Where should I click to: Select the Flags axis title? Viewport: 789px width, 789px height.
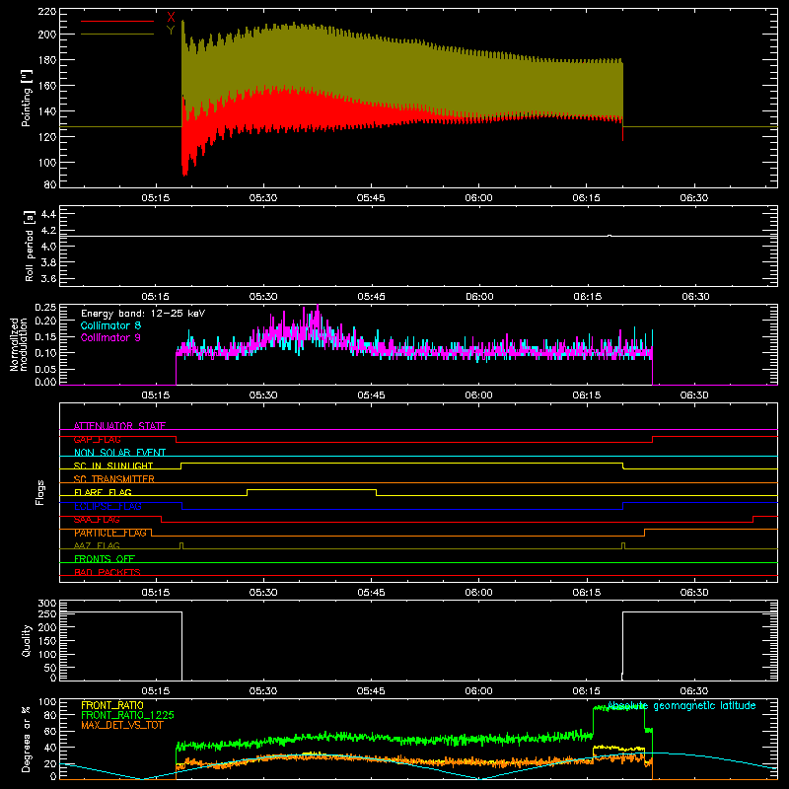click(39, 492)
